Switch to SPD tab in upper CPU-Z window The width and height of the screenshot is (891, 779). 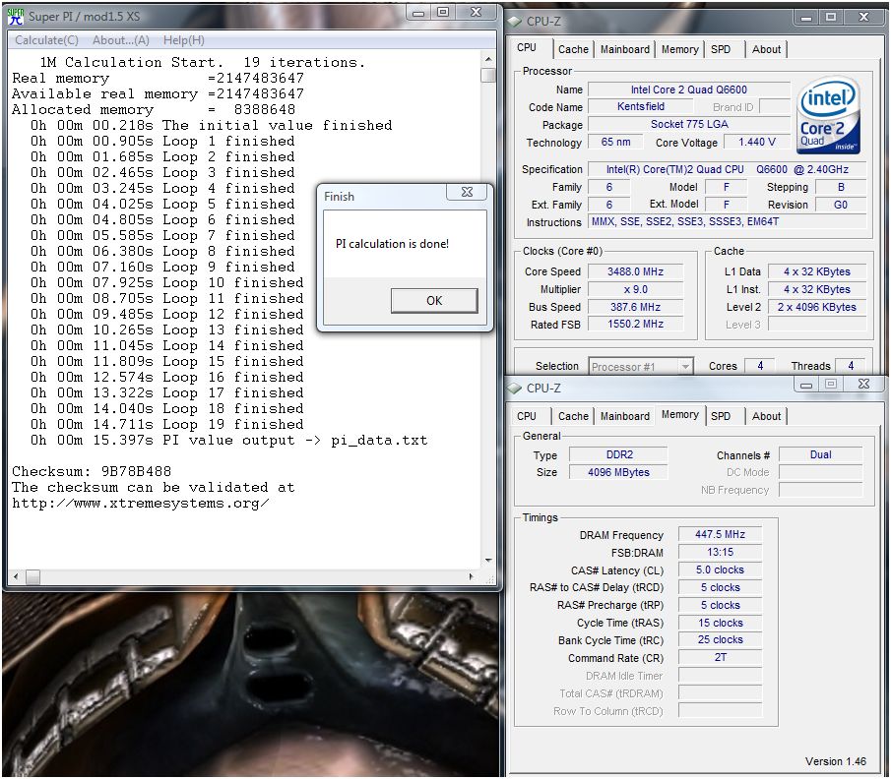pyautogui.click(x=721, y=49)
